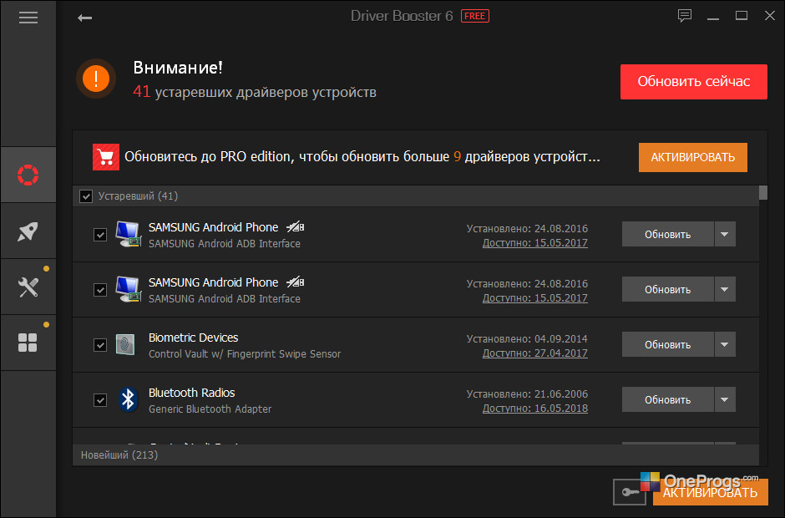Open Доступно: 15.05.2017 link of second SAMSUNG row
The height and width of the screenshot is (518, 785).
coord(534,298)
